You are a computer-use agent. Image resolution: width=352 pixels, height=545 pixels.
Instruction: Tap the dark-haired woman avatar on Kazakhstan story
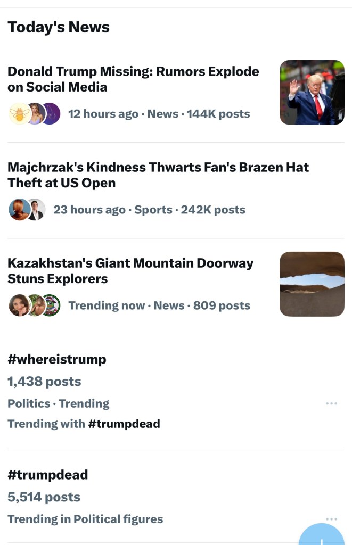point(19,305)
